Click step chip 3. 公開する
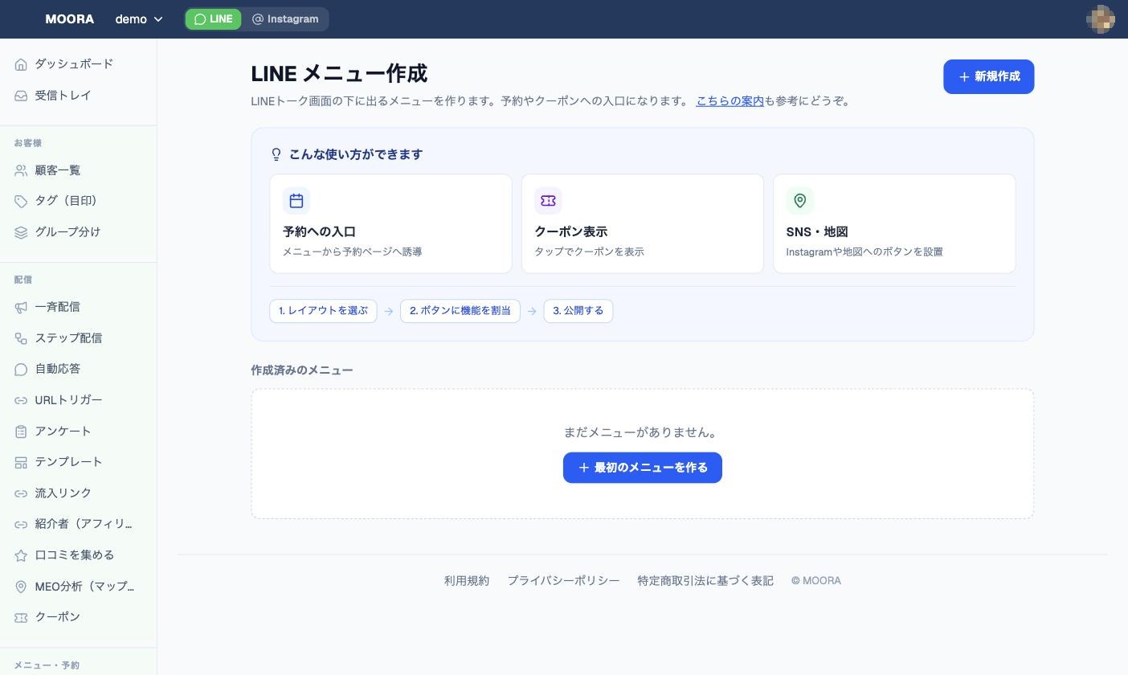This screenshot has height=675, width=1128. pos(578,311)
